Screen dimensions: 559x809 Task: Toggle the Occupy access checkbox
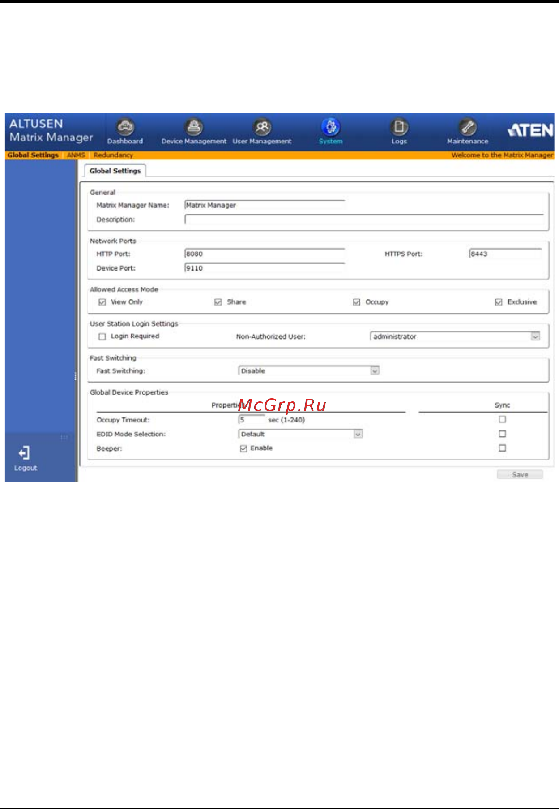(x=357, y=302)
